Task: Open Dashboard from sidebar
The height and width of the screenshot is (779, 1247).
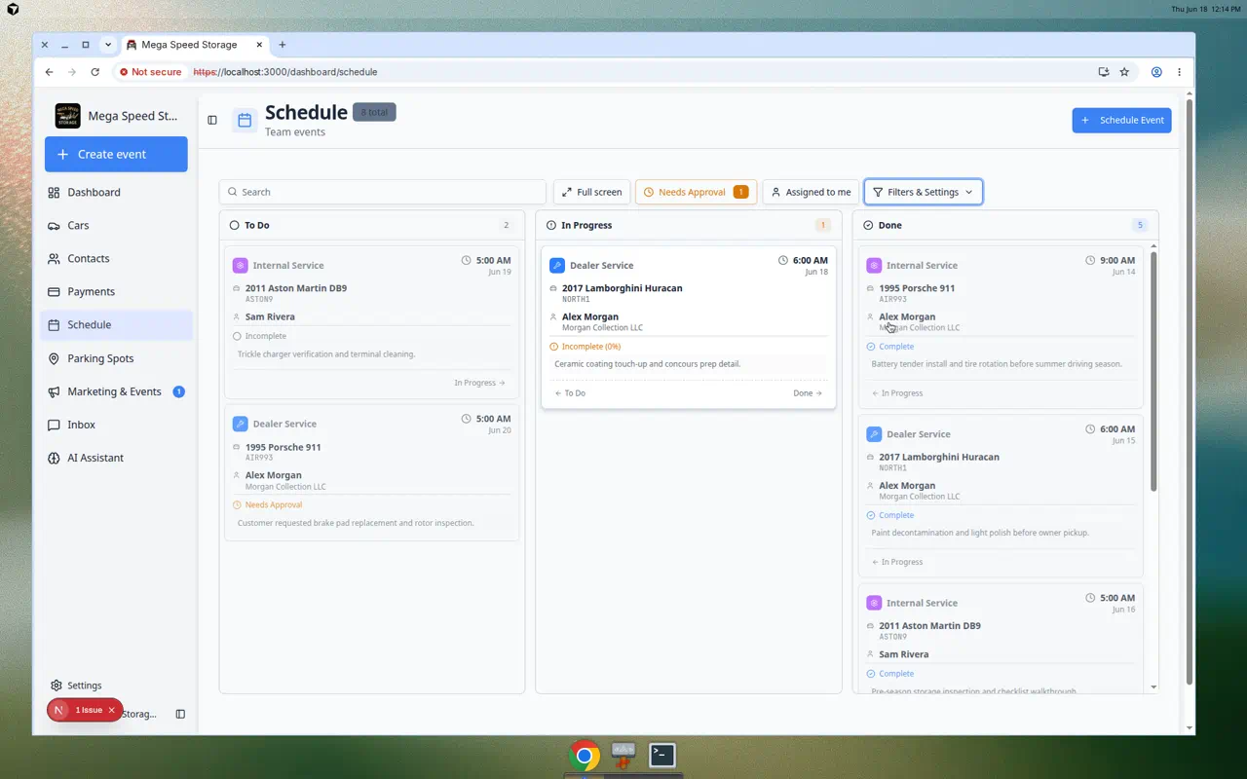Action: [117, 192]
